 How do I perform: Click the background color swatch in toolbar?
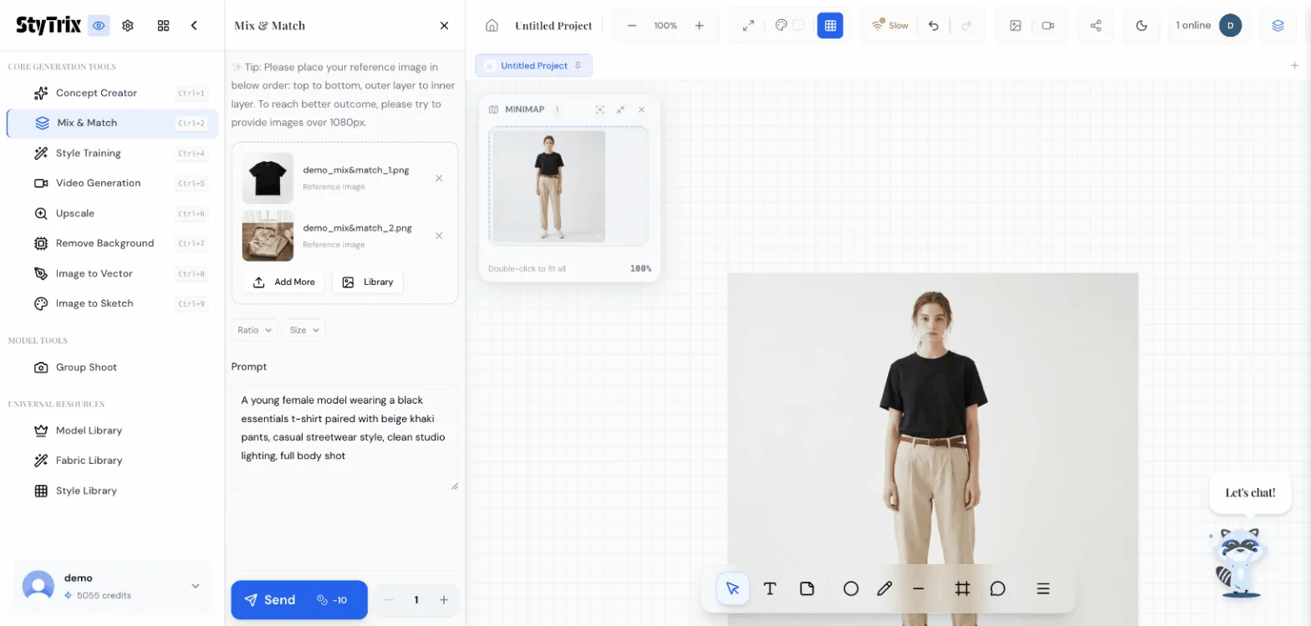click(798, 25)
